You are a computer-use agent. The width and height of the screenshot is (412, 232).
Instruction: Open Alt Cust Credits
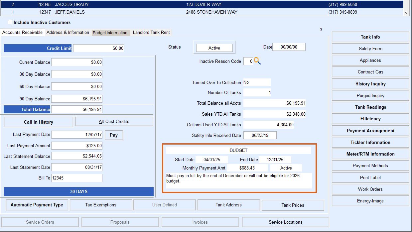click(114, 121)
